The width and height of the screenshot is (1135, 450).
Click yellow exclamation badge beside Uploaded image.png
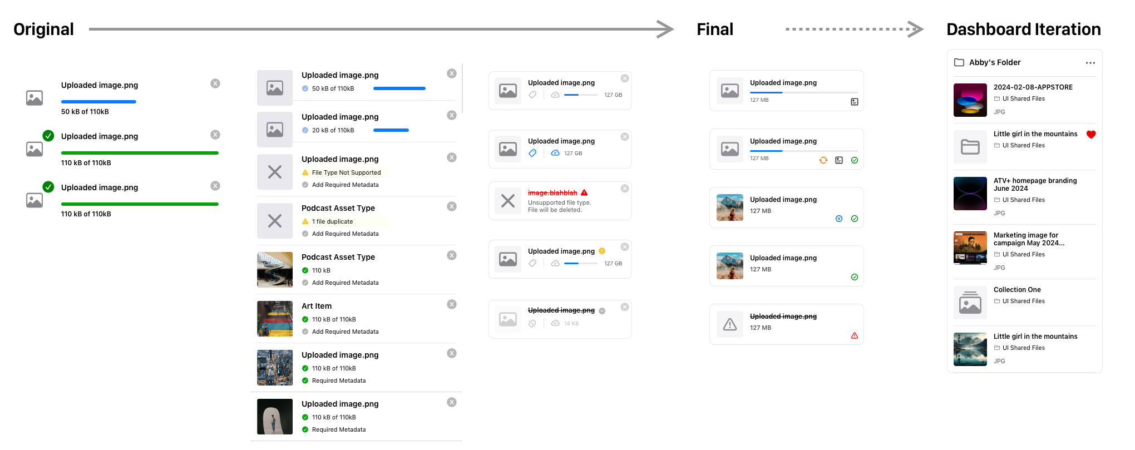602,251
